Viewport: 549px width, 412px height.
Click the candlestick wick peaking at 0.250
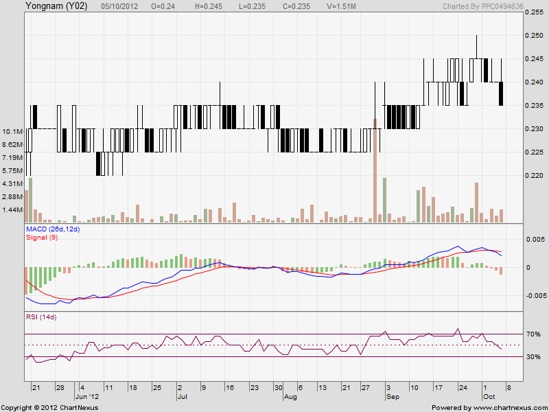tap(476, 47)
